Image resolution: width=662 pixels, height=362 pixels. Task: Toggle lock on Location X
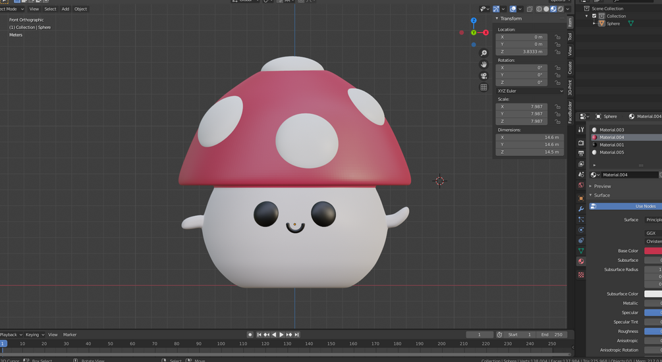pos(557,38)
